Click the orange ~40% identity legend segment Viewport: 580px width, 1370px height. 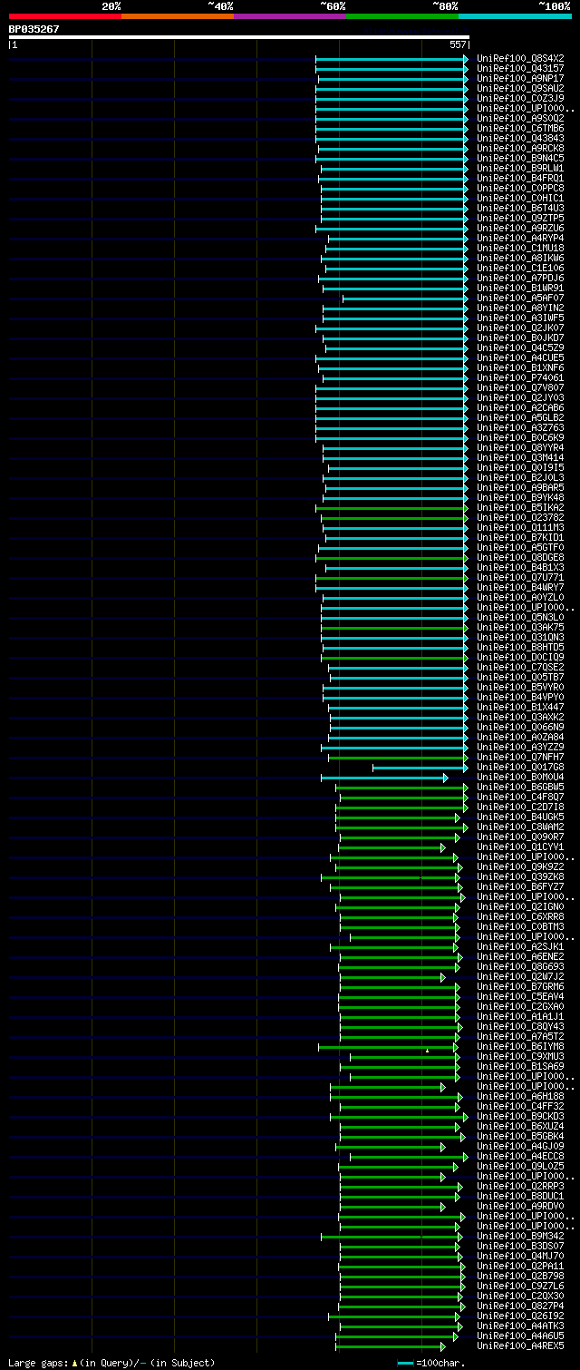point(177,15)
